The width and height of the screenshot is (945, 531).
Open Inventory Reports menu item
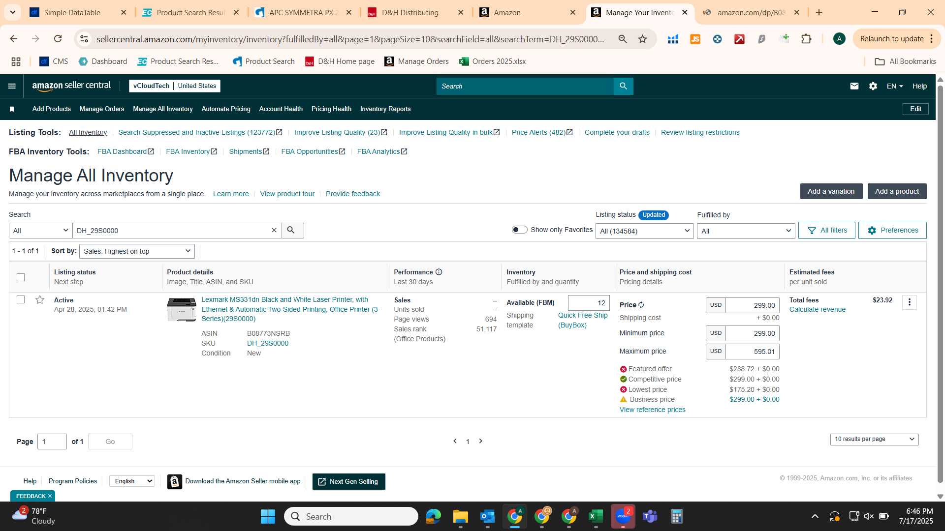point(385,109)
